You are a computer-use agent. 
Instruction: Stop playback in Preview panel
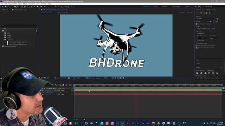(x=207, y=13)
